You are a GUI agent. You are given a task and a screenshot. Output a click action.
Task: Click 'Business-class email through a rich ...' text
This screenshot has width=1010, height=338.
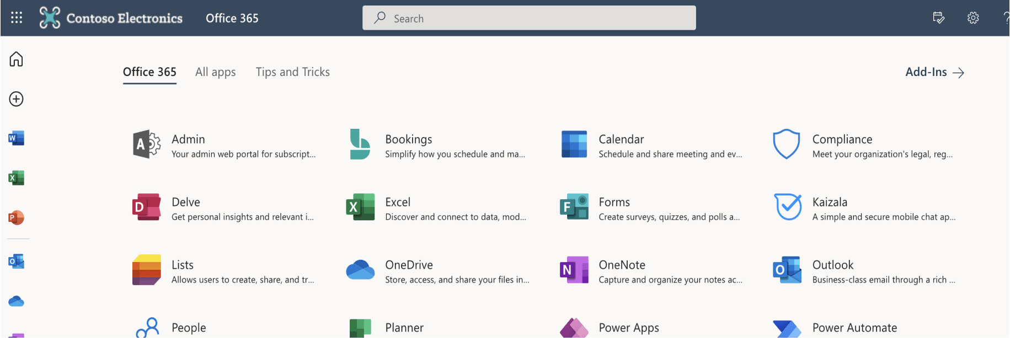coord(884,280)
